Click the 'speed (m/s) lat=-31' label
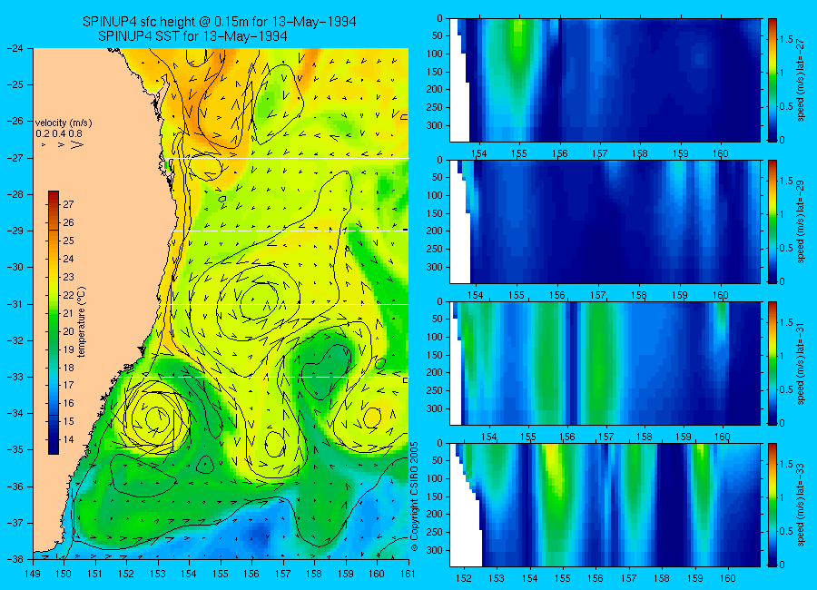The width and height of the screenshot is (817, 590). point(801,363)
